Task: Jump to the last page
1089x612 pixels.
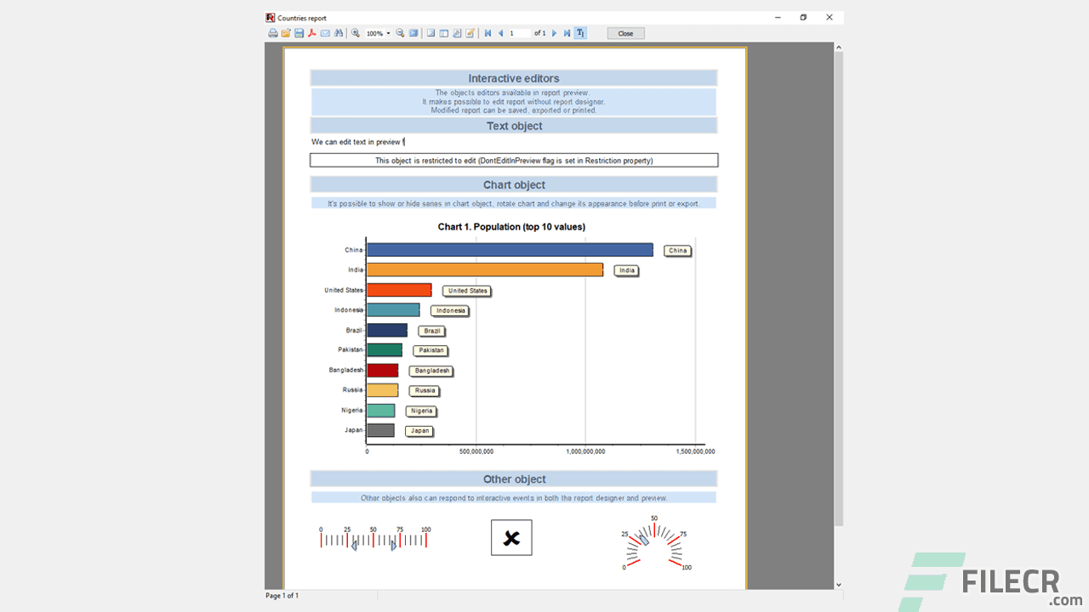Action: (567, 33)
